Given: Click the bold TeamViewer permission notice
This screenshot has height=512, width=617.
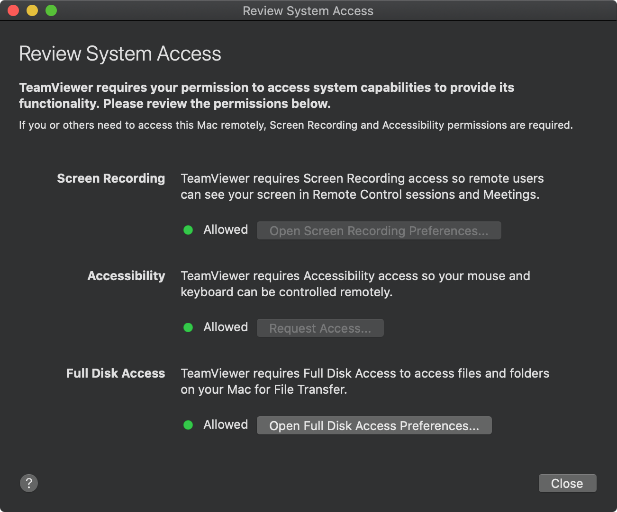Looking at the screenshot, I should 267,95.
